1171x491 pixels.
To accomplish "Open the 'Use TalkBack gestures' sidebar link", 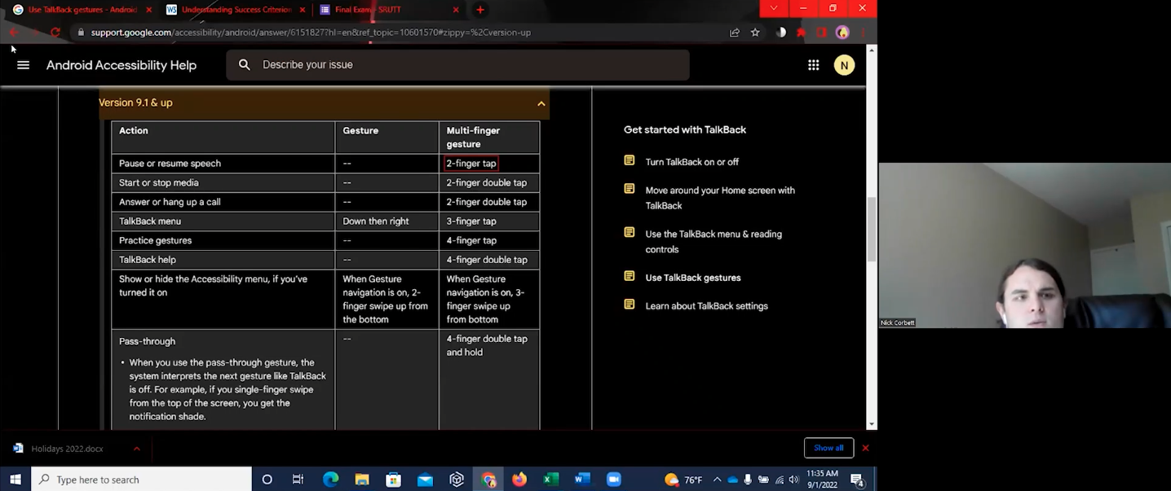I will [x=692, y=277].
